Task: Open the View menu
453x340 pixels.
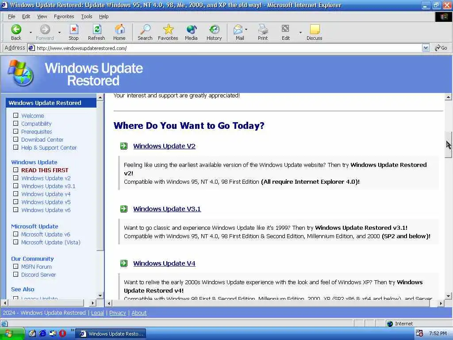Action: [x=42, y=16]
